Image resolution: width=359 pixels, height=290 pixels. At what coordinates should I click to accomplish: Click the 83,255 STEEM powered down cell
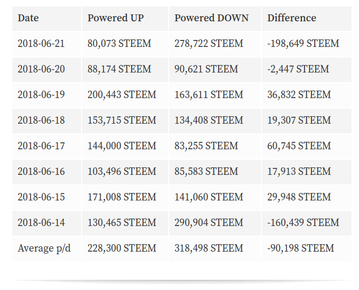[x=206, y=146]
